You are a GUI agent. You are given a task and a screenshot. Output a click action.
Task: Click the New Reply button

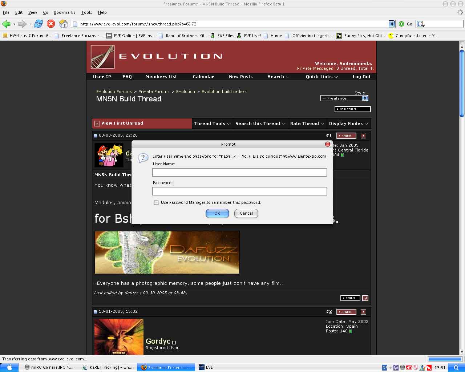[352, 109]
